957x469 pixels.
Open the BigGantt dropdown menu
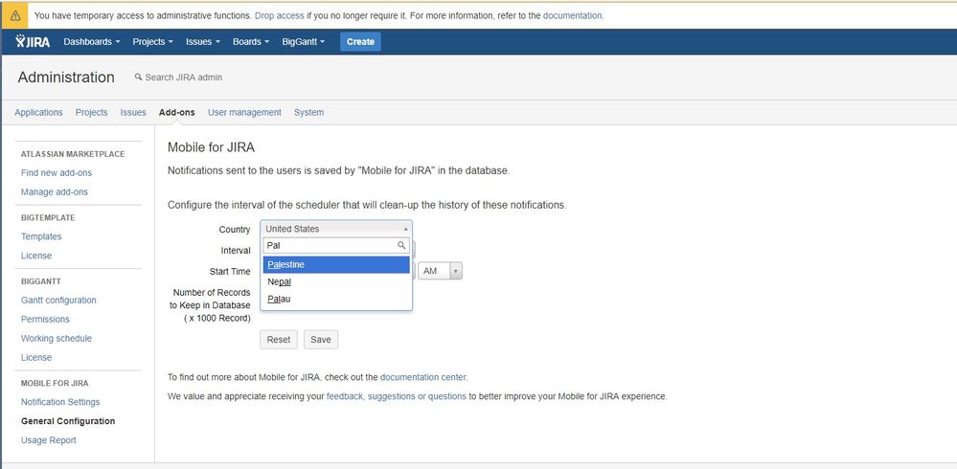[304, 41]
